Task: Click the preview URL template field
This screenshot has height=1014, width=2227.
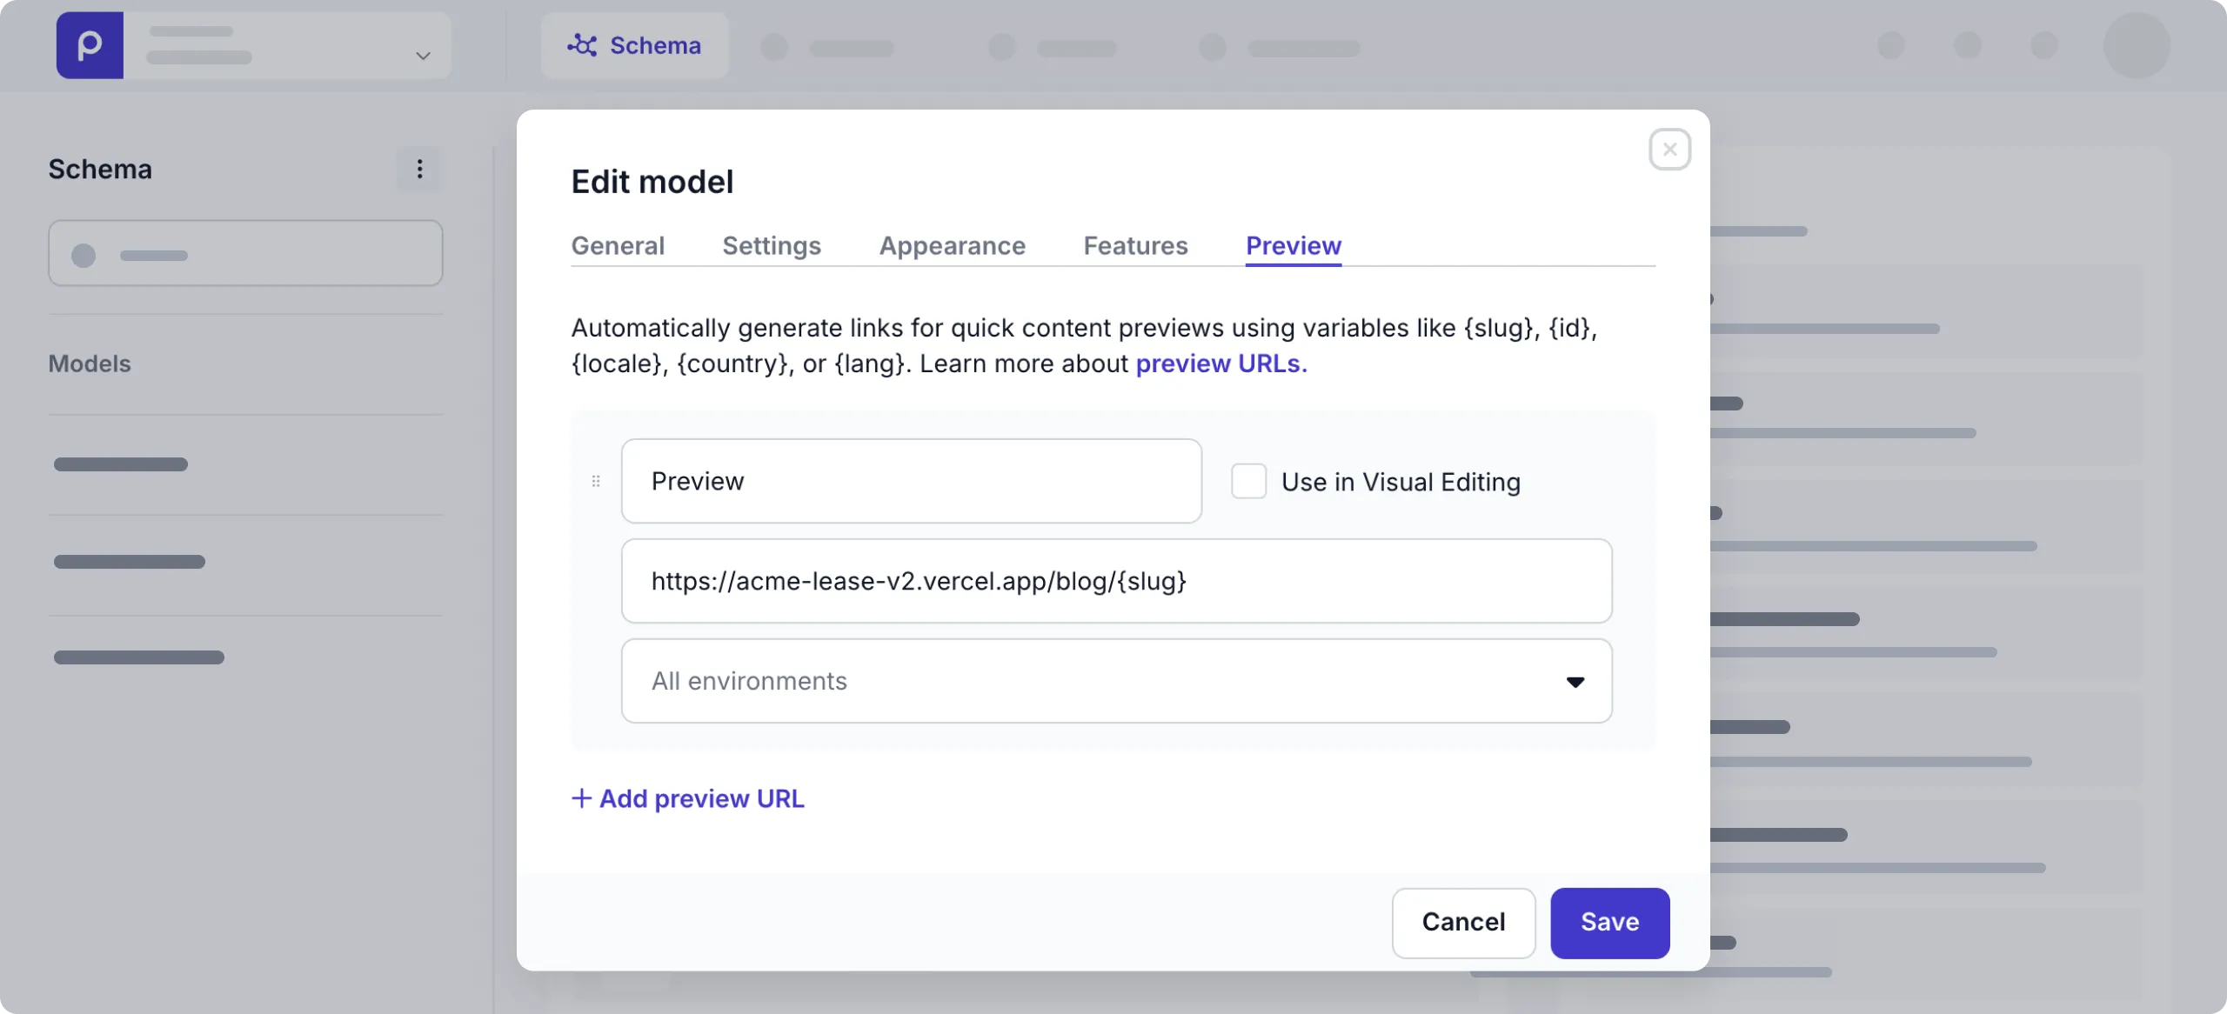Action: pyautogui.click(x=1117, y=581)
